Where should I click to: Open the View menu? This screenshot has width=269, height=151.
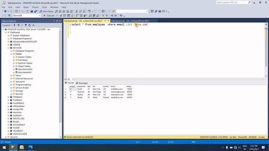(x=18, y=7)
